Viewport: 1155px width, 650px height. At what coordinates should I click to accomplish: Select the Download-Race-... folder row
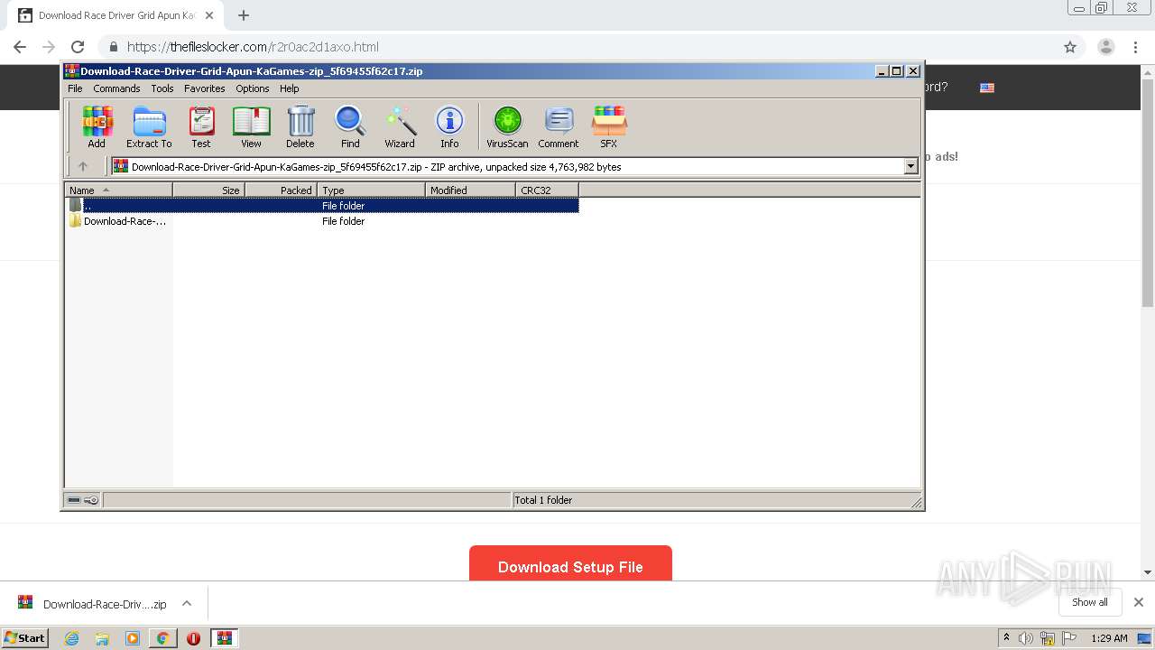pyautogui.click(x=322, y=221)
